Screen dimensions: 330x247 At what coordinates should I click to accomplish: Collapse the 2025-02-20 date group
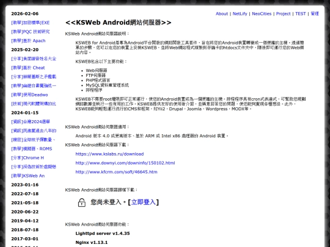tap(25, 50)
